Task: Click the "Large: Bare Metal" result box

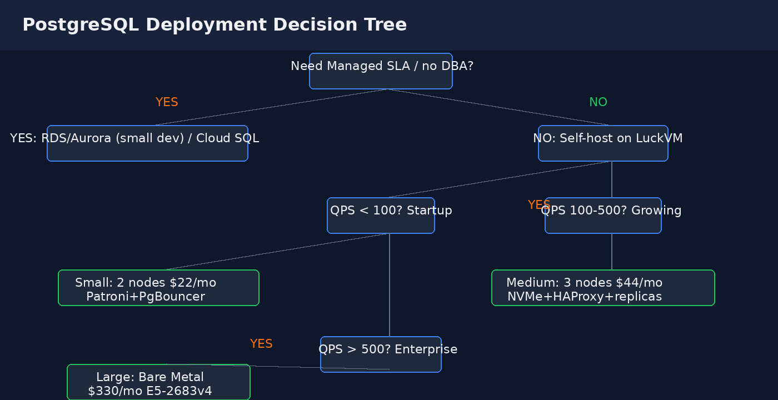Action: [x=158, y=382]
